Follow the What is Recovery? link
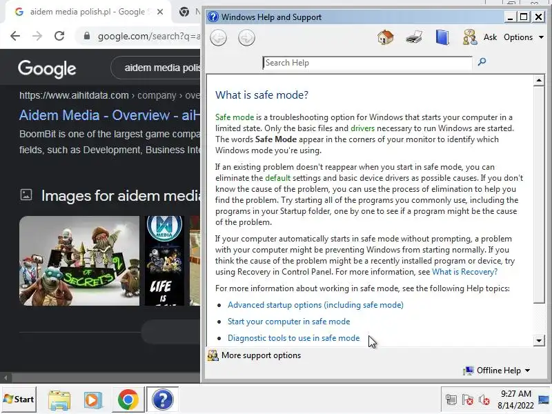 (464, 272)
